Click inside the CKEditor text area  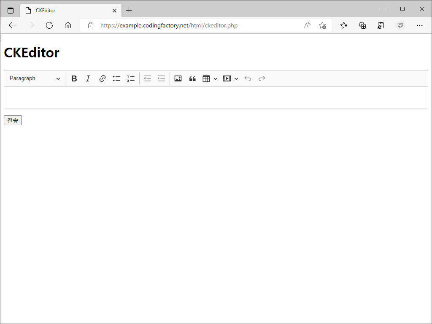coord(216,97)
